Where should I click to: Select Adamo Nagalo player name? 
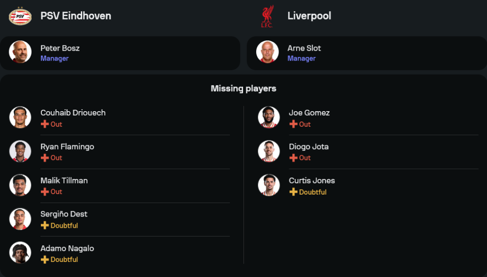coord(67,248)
